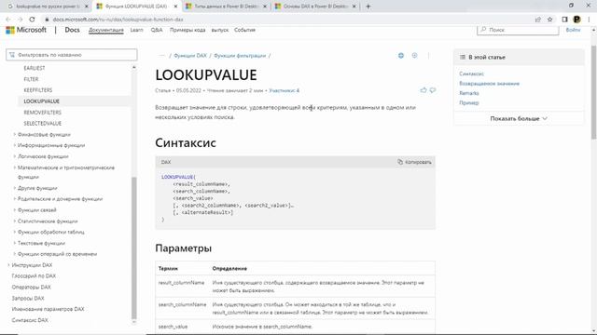Click the globe language icon above the article

(x=401, y=56)
